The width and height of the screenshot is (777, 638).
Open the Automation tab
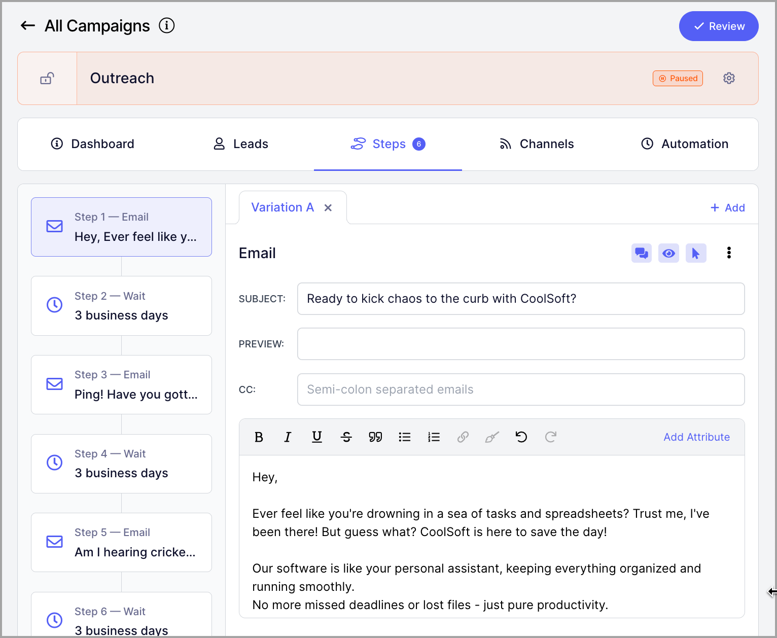pos(685,144)
